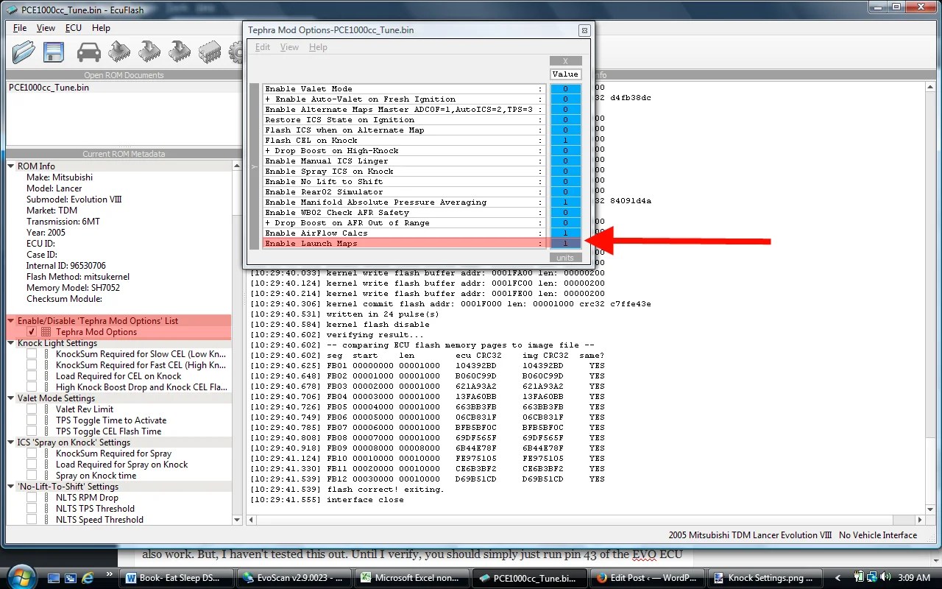Collapse the ROM Info tree section

pyautogui.click(x=12, y=166)
